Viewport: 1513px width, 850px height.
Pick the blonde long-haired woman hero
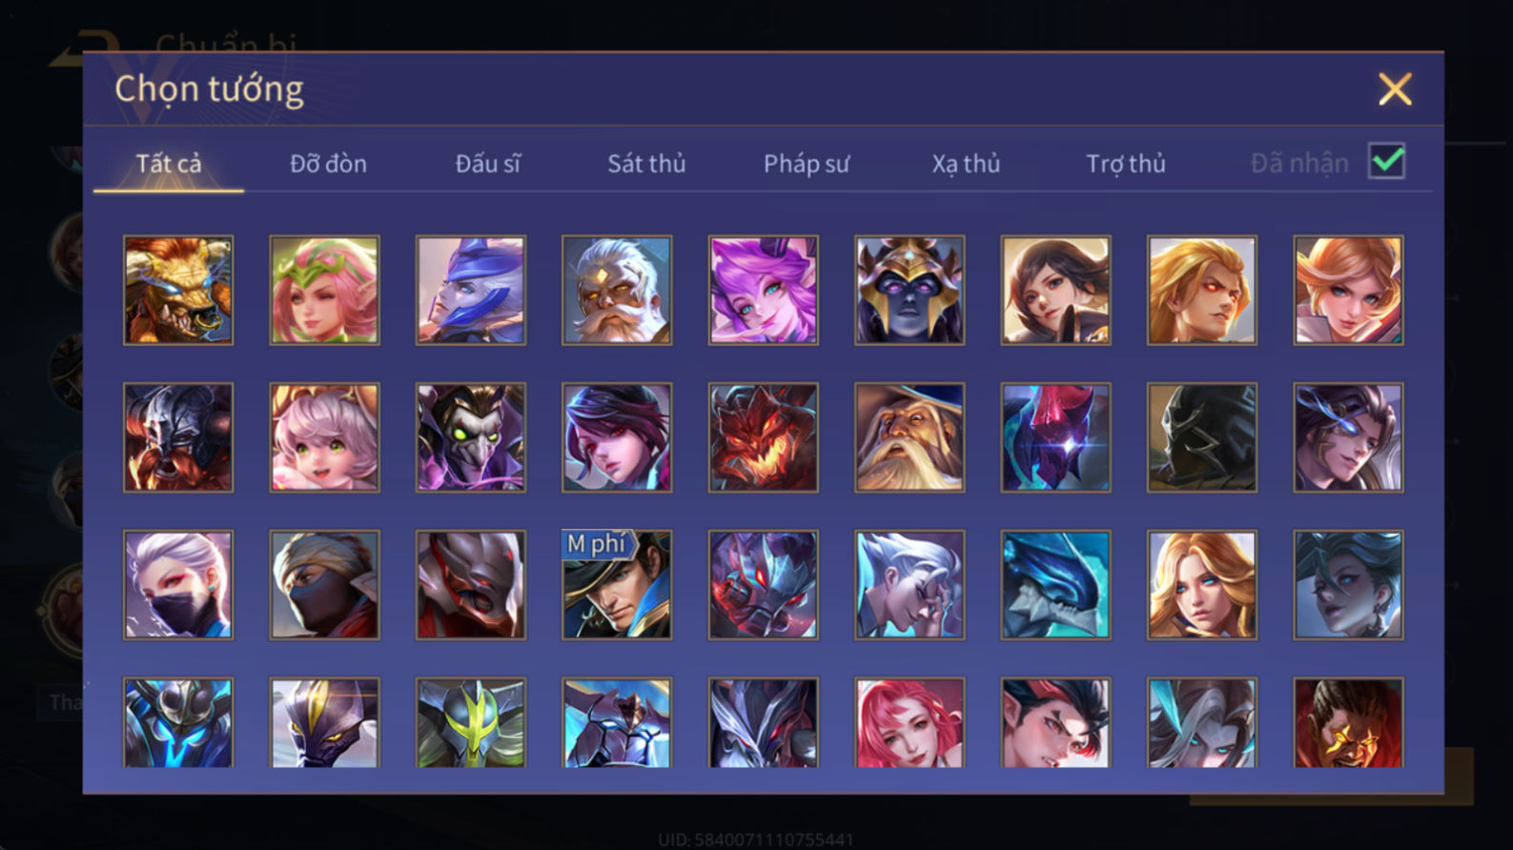[1202, 584]
